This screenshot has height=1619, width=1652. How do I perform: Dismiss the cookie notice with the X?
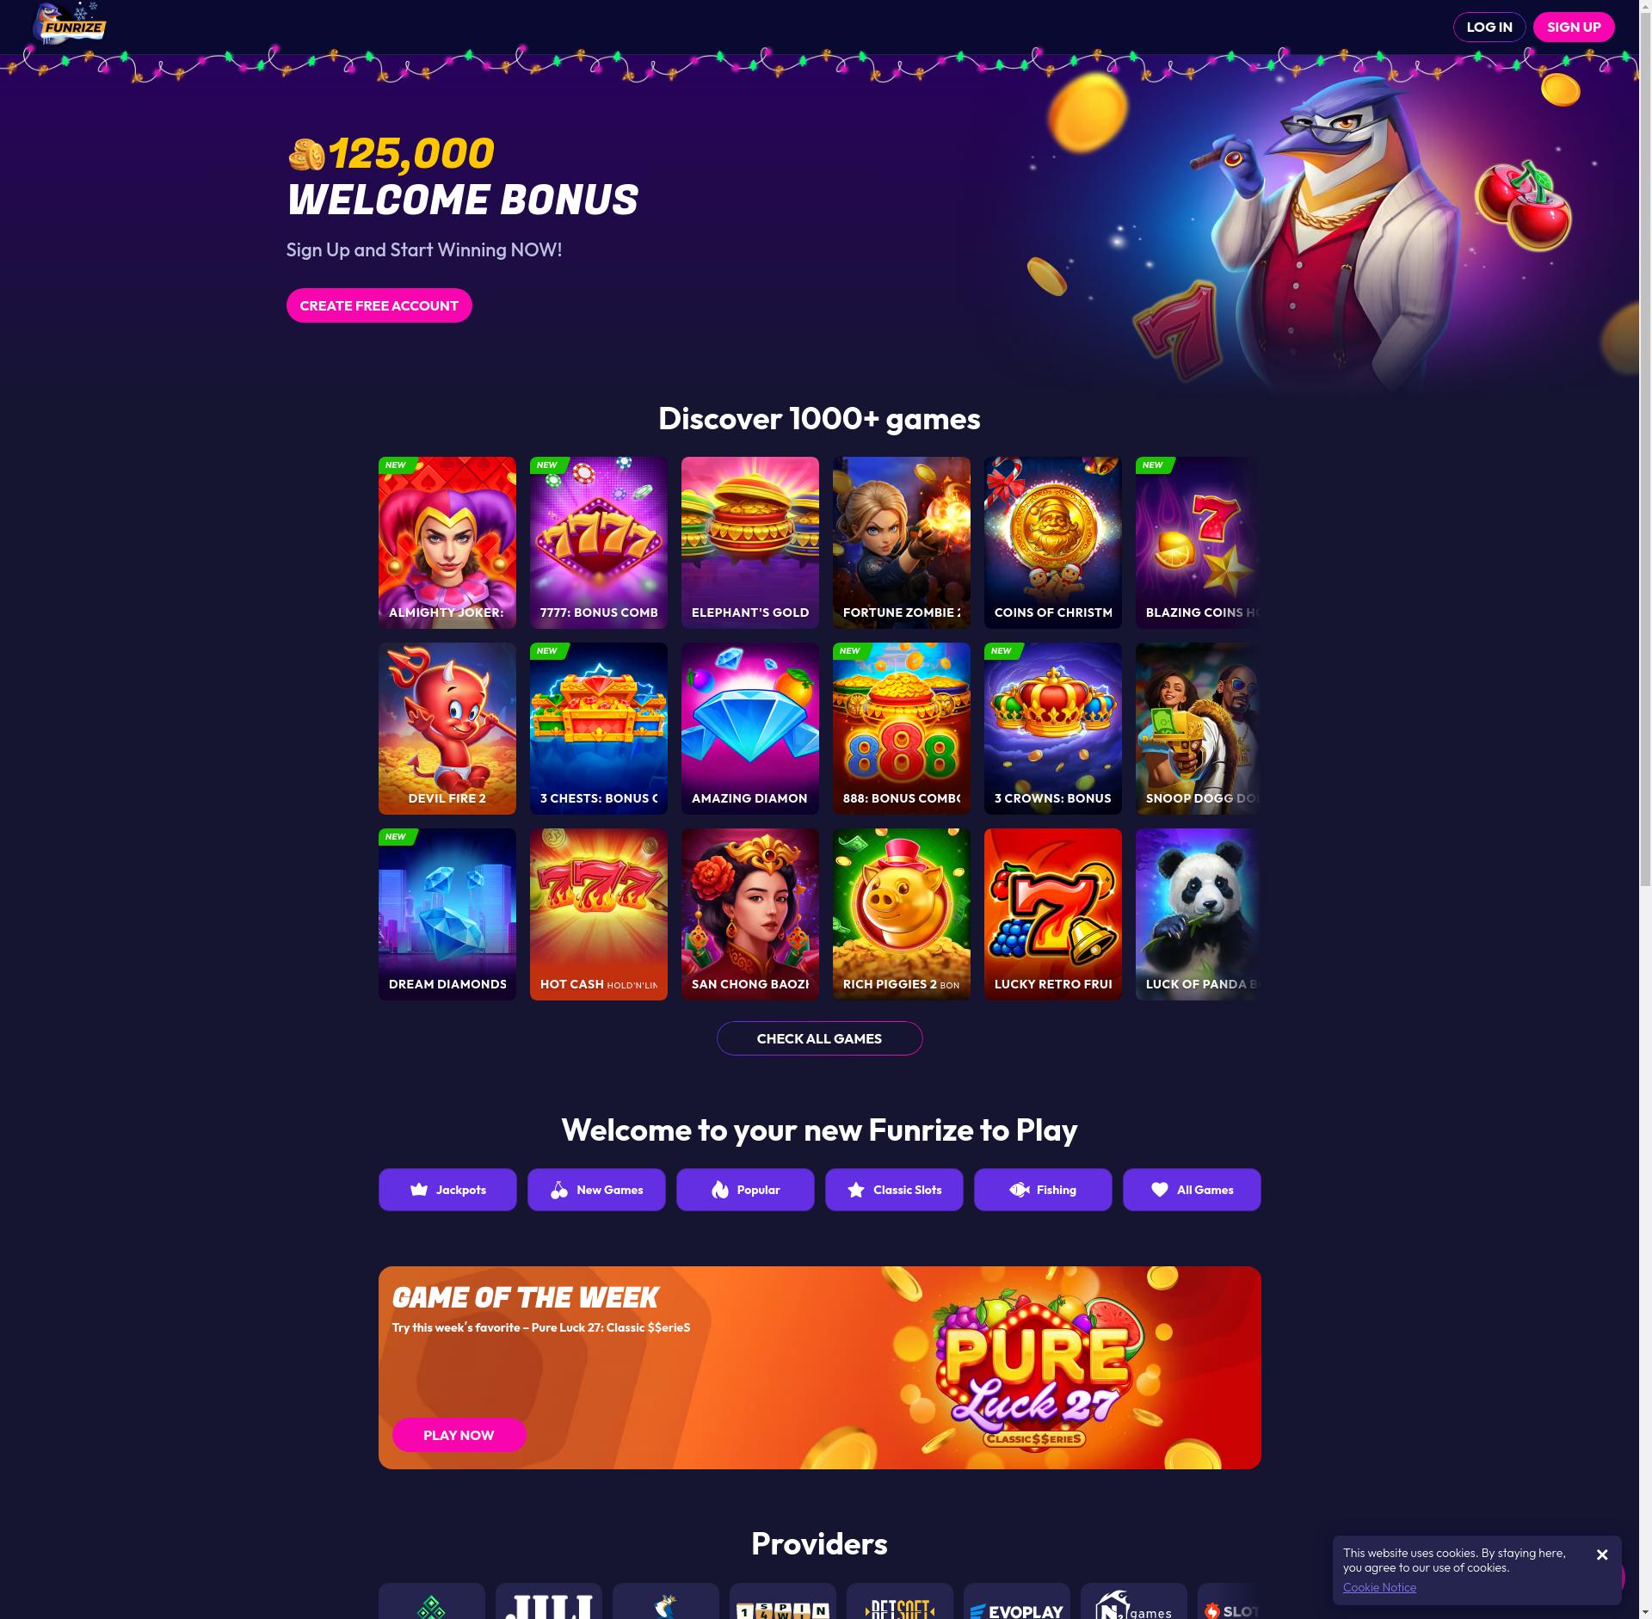(x=1602, y=1554)
